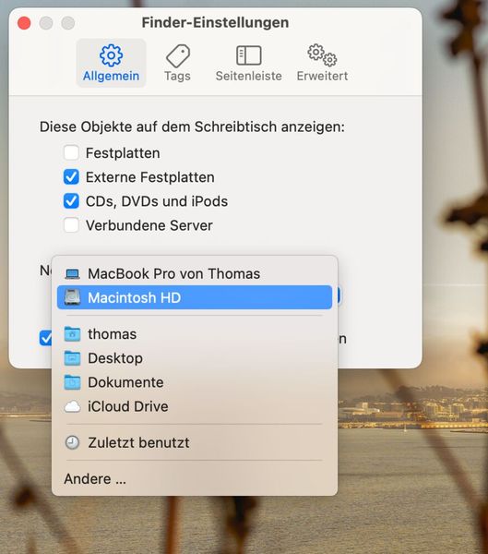Image resolution: width=488 pixels, height=554 pixels.
Task: Click the sidebar icon above Seitenleiste
Action: (248, 55)
